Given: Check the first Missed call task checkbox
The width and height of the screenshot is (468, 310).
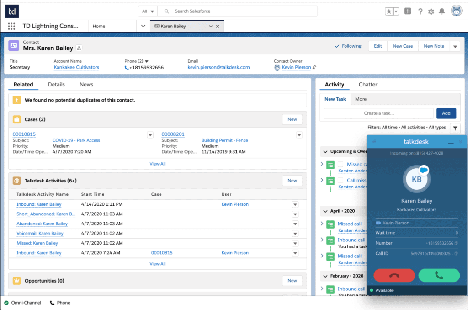Looking at the screenshot, I should [x=340, y=164].
